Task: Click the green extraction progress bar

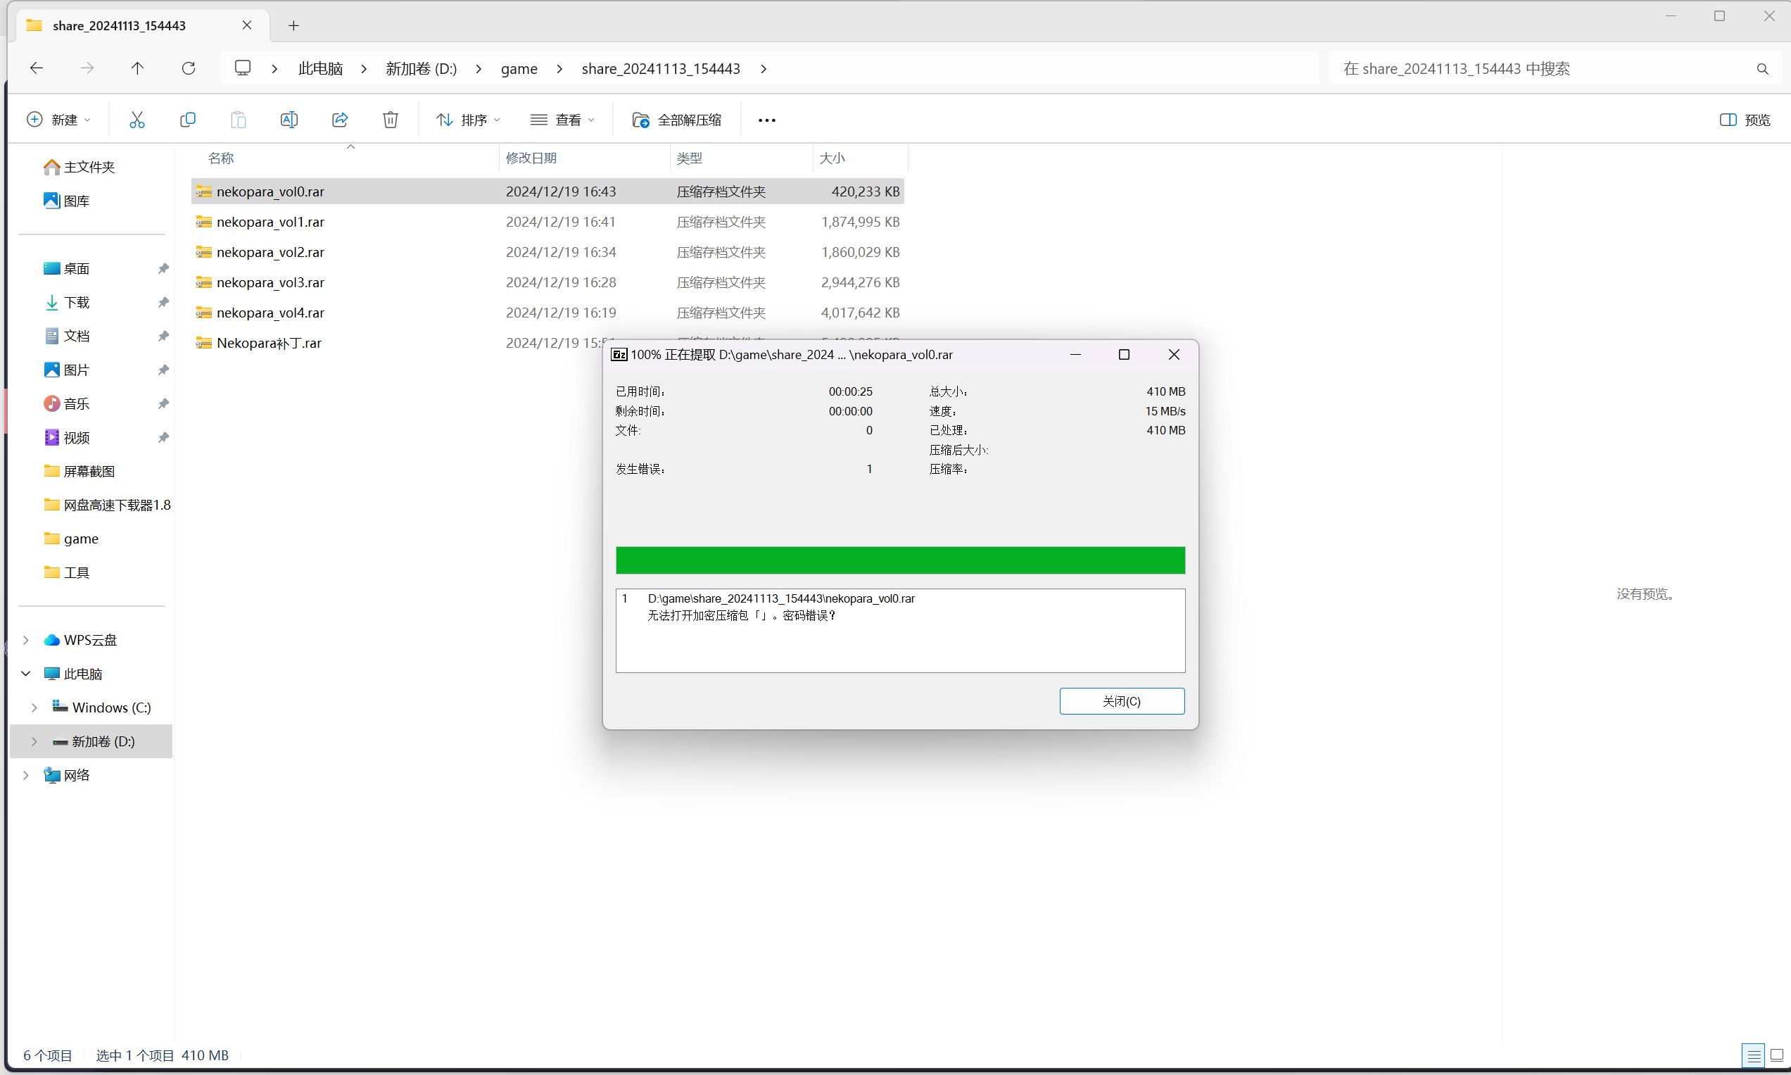Action: [900, 560]
